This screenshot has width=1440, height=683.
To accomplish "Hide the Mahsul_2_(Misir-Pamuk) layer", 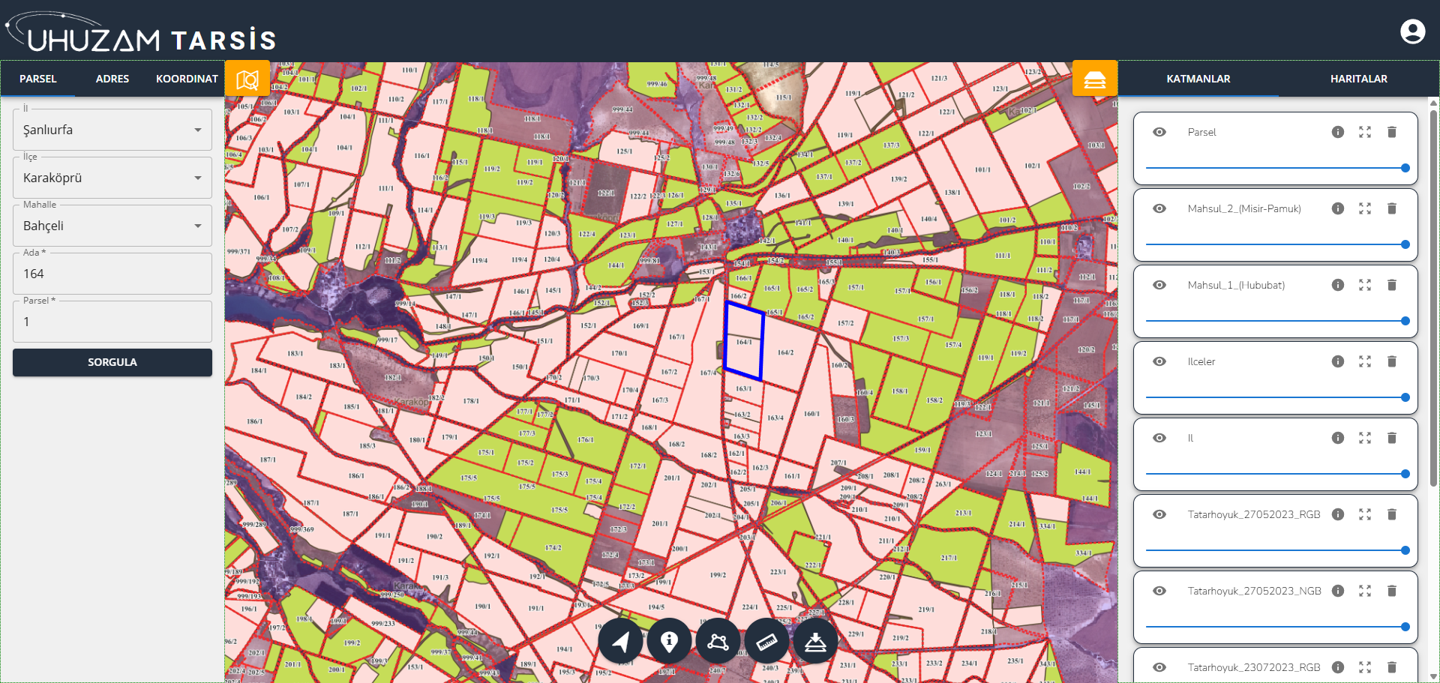I will point(1159,208).
